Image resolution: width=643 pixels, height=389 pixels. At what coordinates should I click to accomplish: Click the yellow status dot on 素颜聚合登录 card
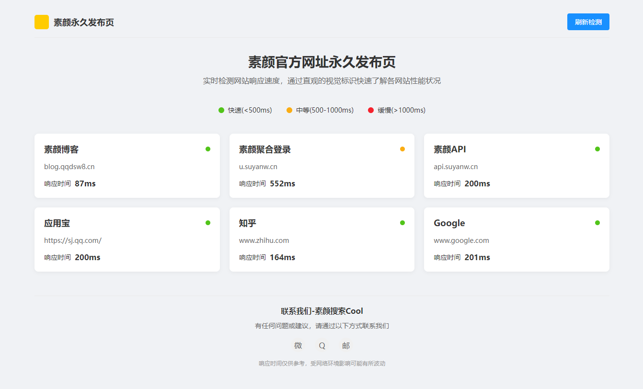402,149
